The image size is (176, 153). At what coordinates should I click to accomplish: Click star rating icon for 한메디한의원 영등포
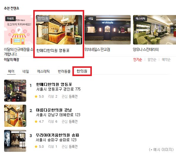pos(36,96)
